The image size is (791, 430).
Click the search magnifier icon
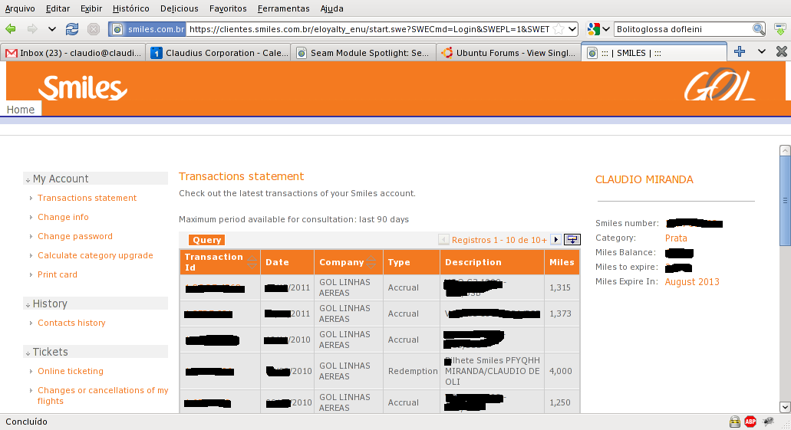[758, 29]
